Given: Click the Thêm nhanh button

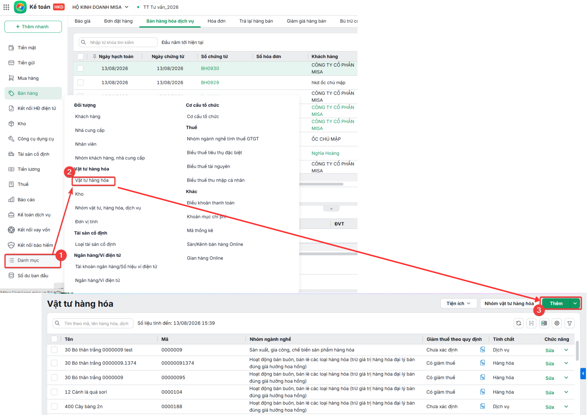Looking at the screenshot, I should click(x=33, y=27).
